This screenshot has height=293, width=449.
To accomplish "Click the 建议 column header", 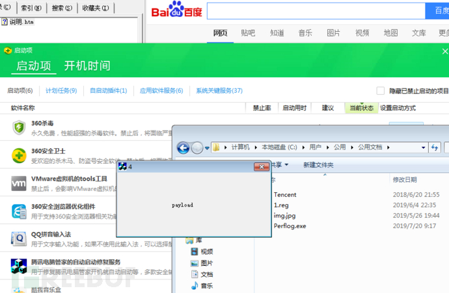I will point(328,108).
